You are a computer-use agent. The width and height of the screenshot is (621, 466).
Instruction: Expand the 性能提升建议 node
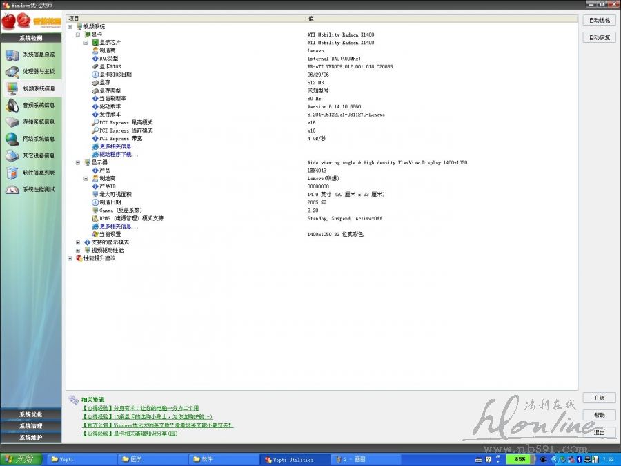pyautogui.click(x=70, y=258)
